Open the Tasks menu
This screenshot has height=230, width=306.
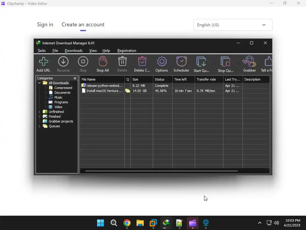coord(42,51)
